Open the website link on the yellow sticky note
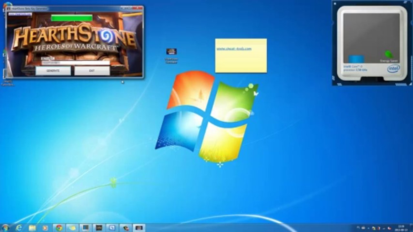 point(234,49)
